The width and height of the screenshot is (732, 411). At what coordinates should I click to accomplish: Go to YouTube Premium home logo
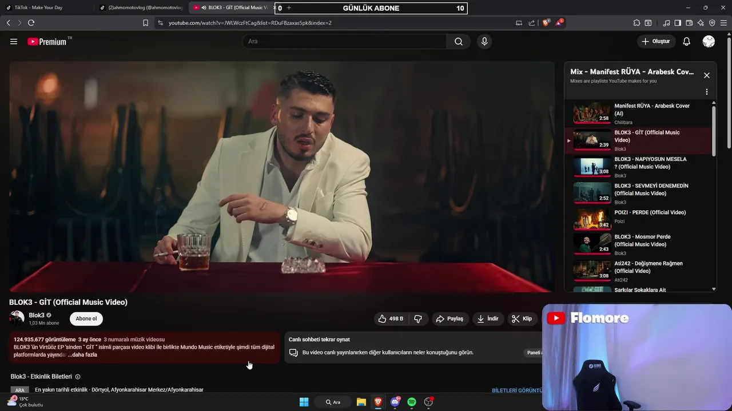47,42
